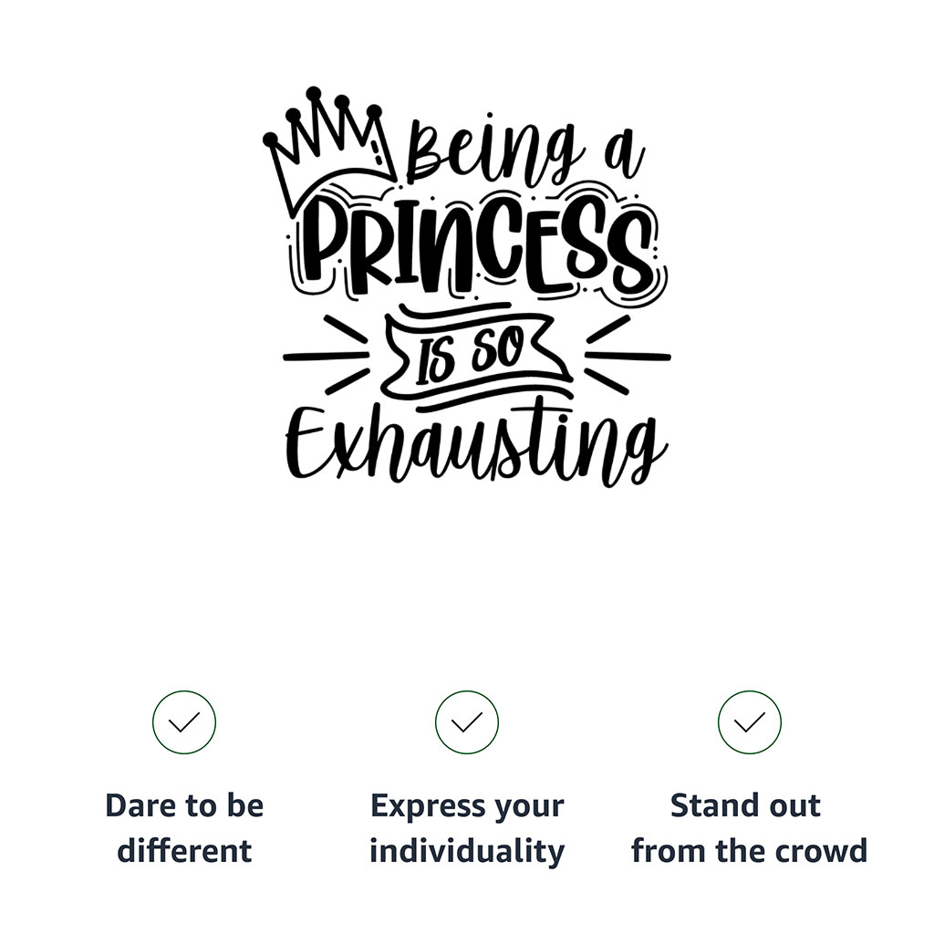Image resolution: width=934 pixels, height=934 pixels.
Task: Click the 'Exhausting' script word
Action: click(x=476, y=446)
